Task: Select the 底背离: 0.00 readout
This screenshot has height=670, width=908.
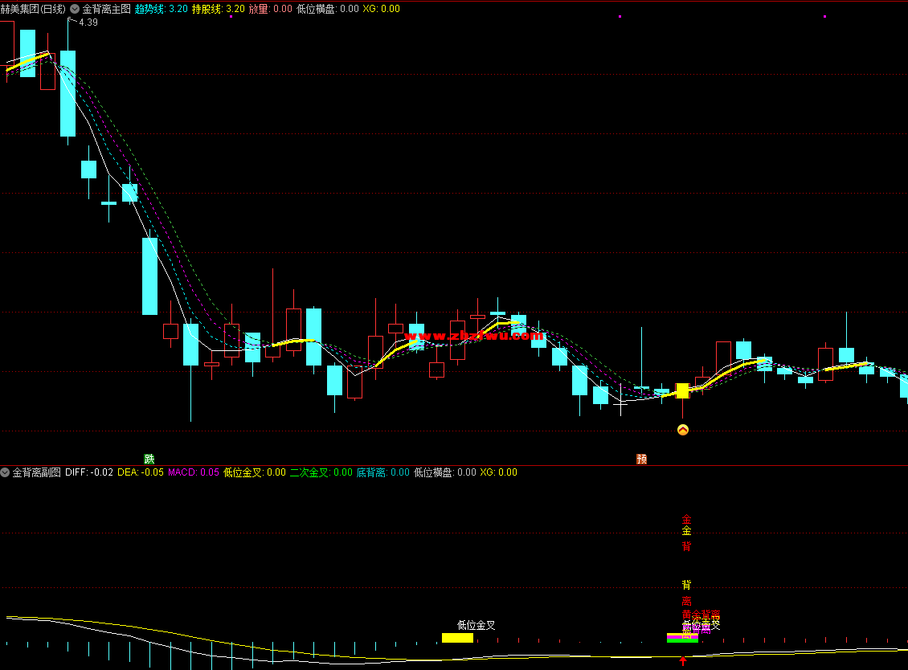Action: (x=382, y=472)
